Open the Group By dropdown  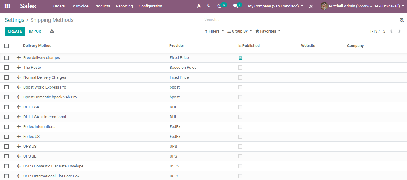click(239, 31)
